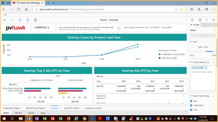Go back with browser back arrow
The height and width of the screenshot is (122, 218).
click(4, 9)
